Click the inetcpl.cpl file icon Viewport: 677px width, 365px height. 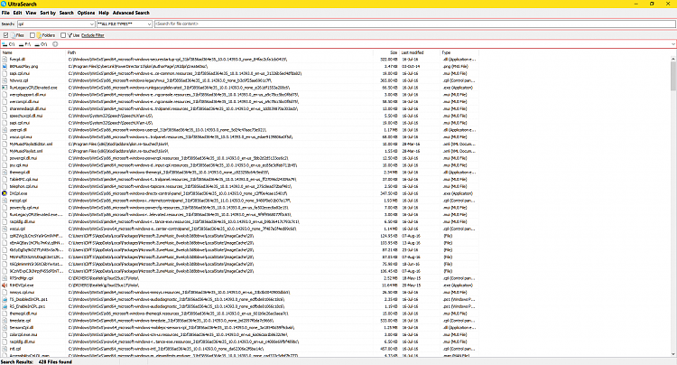[5, 201]
